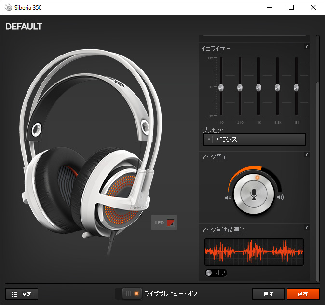Click the 3.5K equalizer slider knob
The width and height of the screenshot is (325, 305).
277,87
